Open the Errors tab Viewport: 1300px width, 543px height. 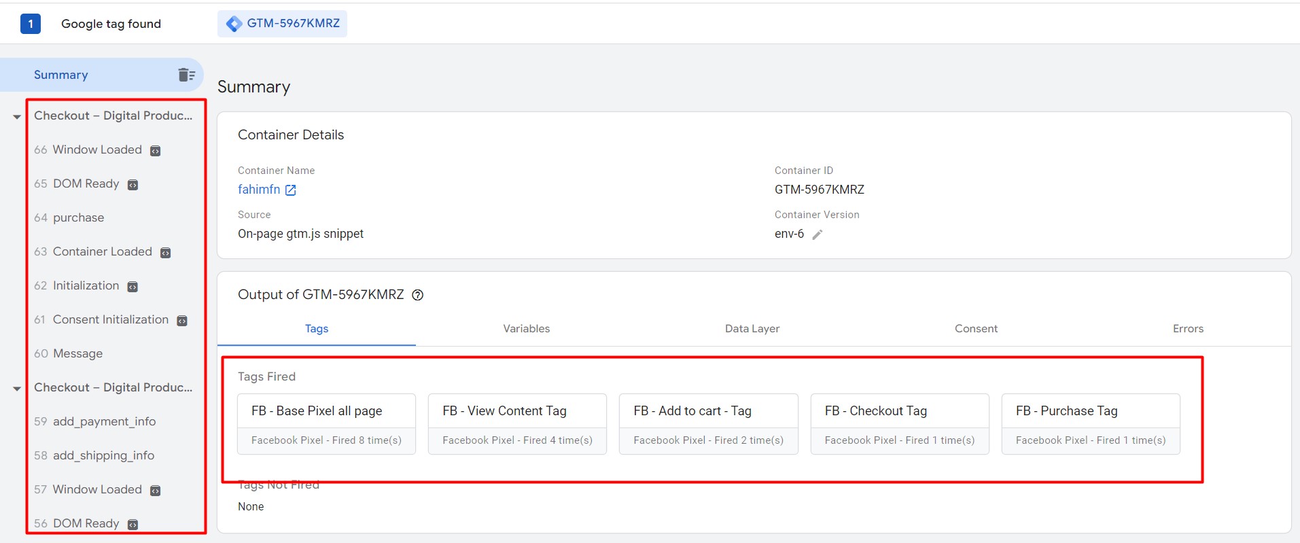[x=1188, y=329]
